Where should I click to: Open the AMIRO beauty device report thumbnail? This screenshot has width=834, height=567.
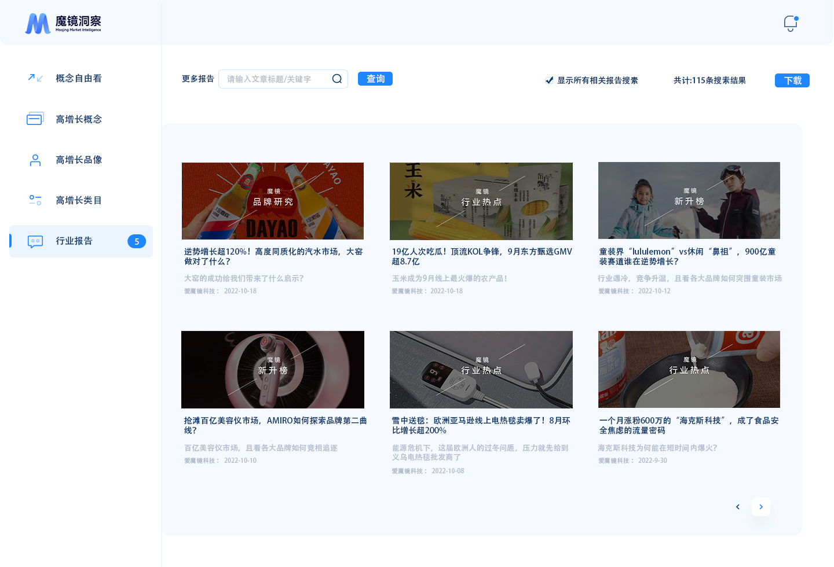pos(273,370)
